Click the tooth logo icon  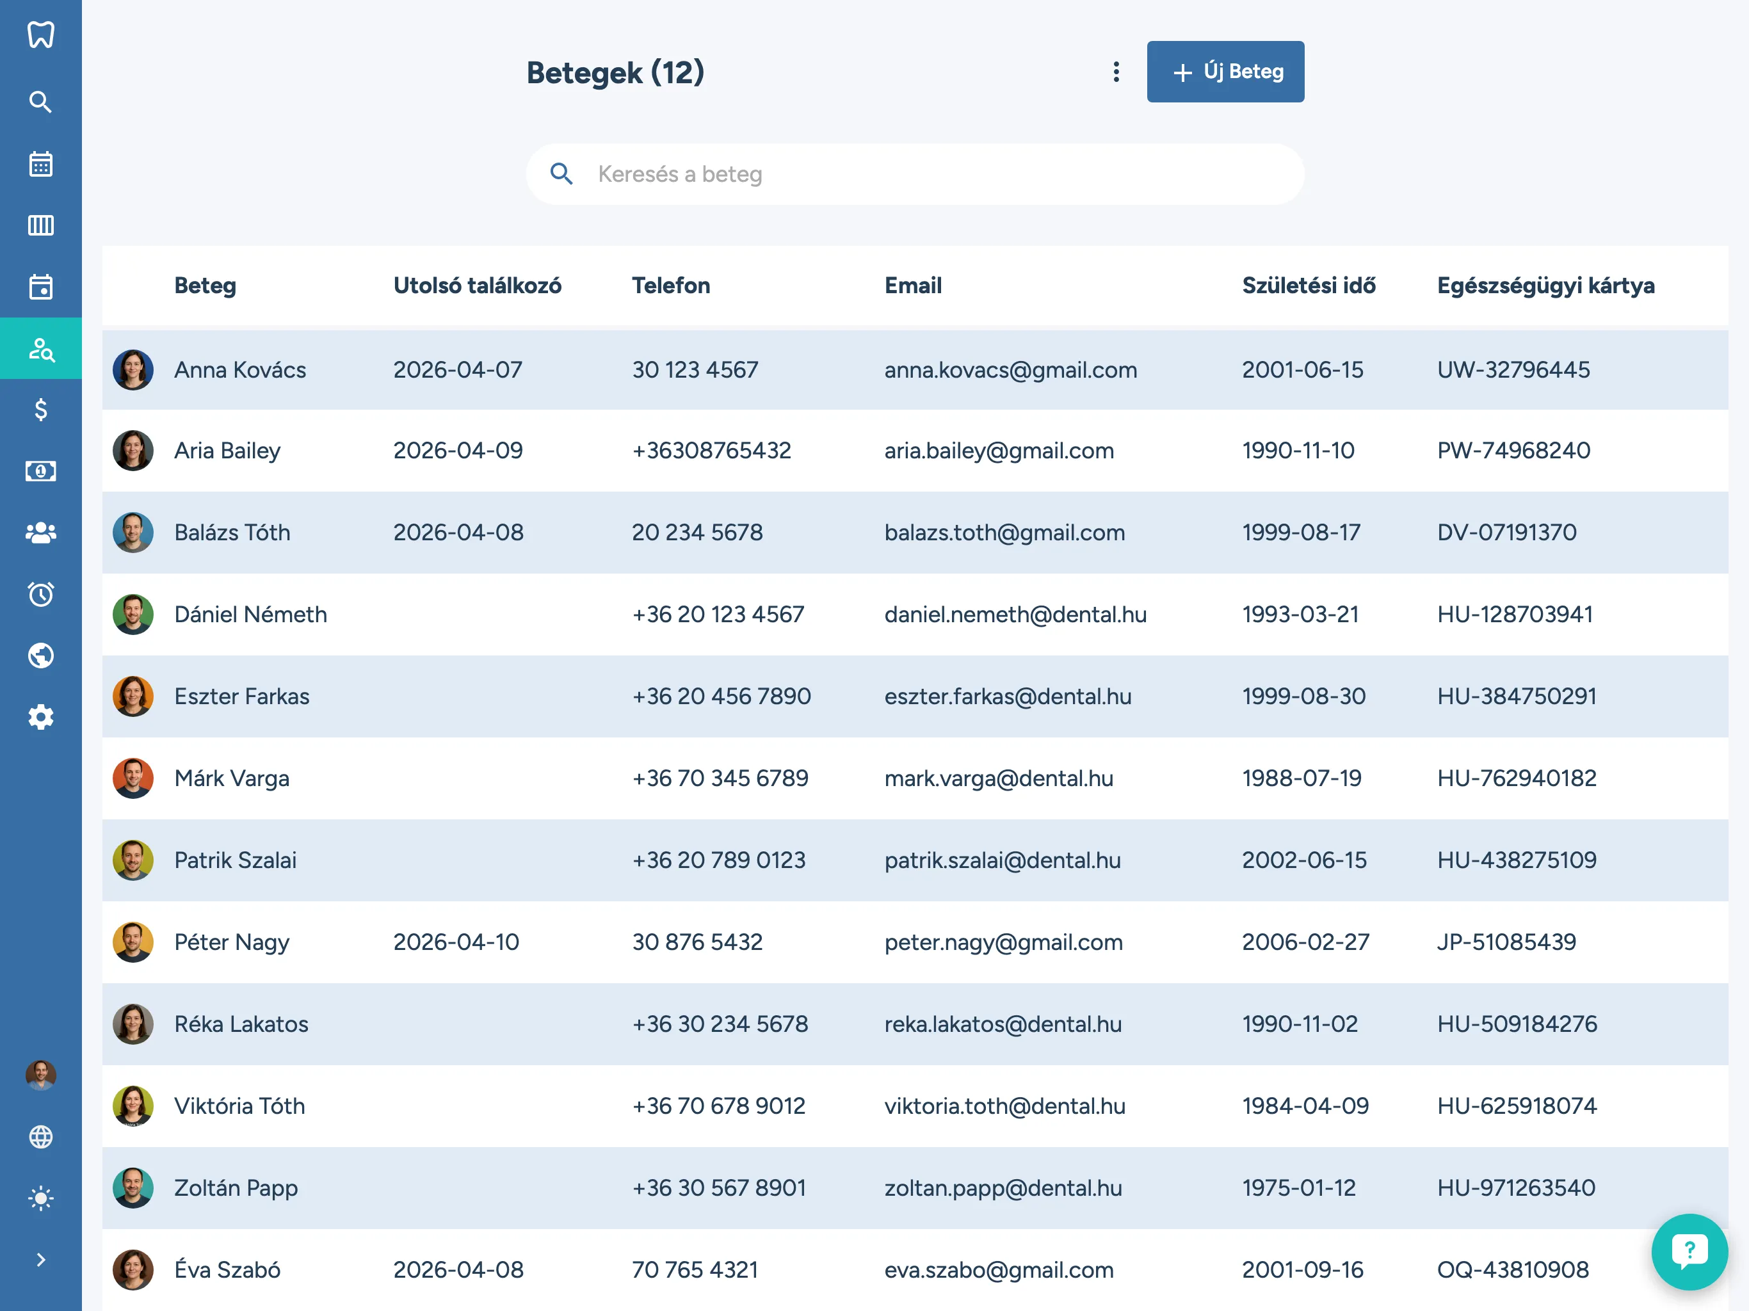pyautogui.click(x=40, y=35)
